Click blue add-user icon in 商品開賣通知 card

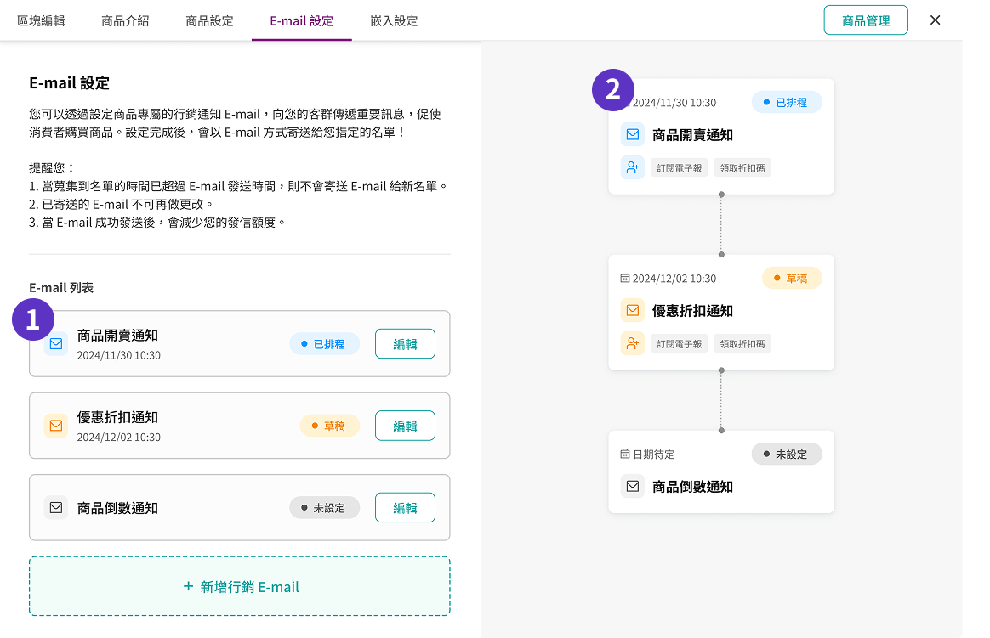[x=632, y=168]
